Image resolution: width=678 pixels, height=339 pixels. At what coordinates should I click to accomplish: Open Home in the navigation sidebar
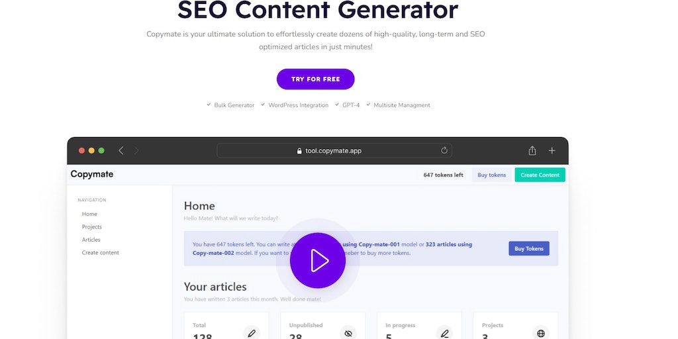[x=89, y=214]
